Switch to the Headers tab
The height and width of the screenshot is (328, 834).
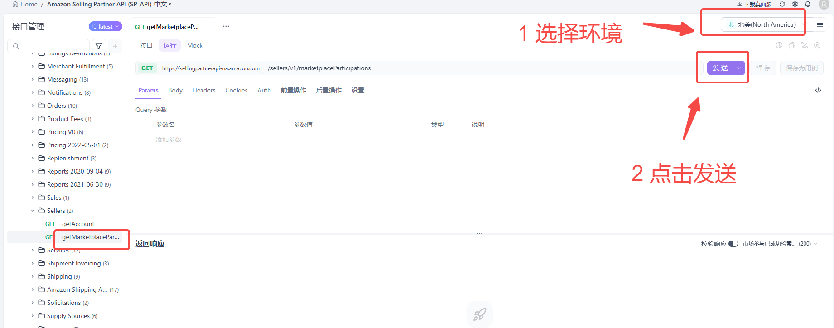[x=204, y=90]
